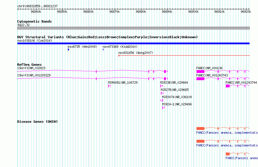The height and width of the screenshot is (167, 258).
Task: Click the nsv831656 (Wong2007) variant label
Action: (x=136, y=53)
